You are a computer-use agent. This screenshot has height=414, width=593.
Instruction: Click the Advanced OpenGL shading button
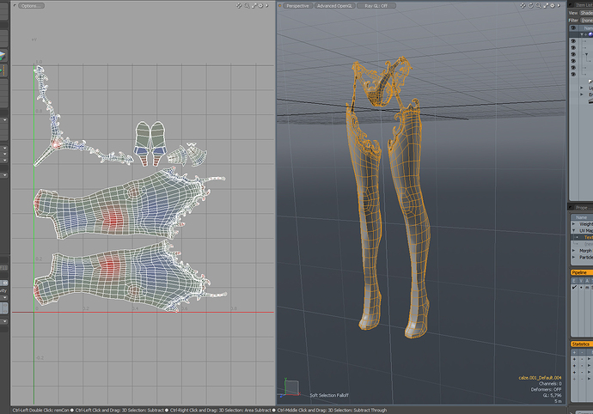[334, 6]
